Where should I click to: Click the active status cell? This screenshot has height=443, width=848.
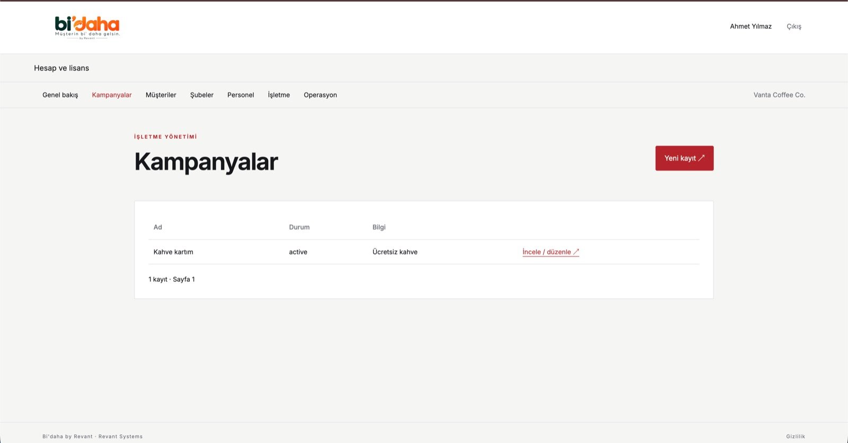pyautogui.click(x=298, y=252)
